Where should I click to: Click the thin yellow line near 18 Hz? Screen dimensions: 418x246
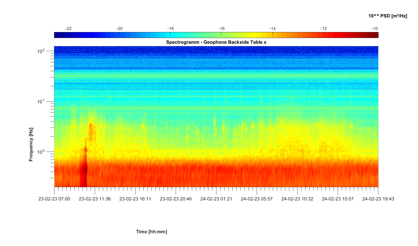216,89
